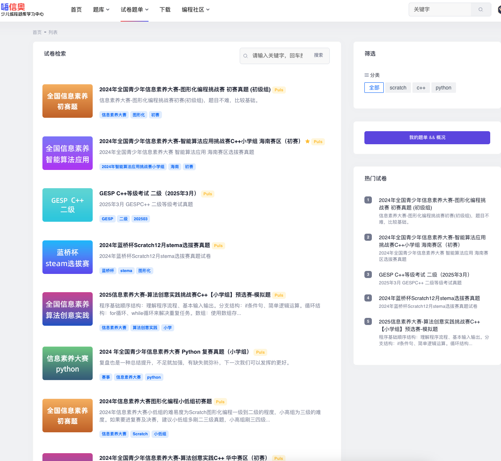Open 图形化编程小低组初赛题 title
This screenshot has height=461, width=501.
click(156, 401)
